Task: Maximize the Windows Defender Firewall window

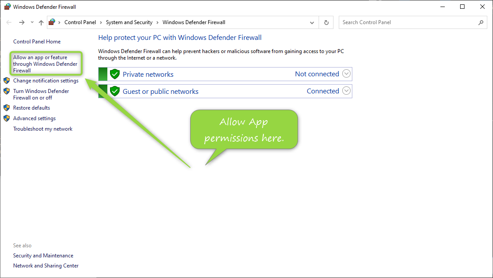Action: [462, 7]
